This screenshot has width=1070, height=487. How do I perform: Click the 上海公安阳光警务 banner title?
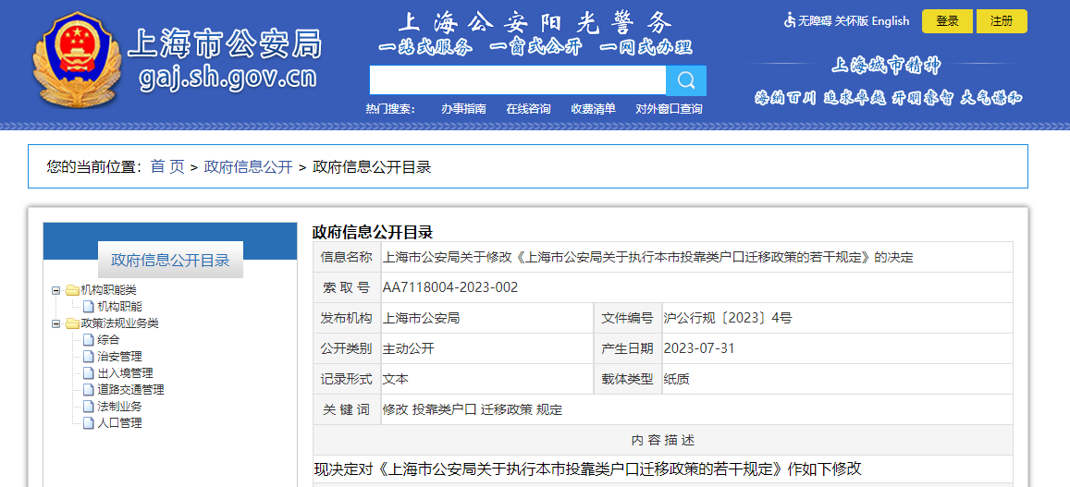[x=535, y=22]
